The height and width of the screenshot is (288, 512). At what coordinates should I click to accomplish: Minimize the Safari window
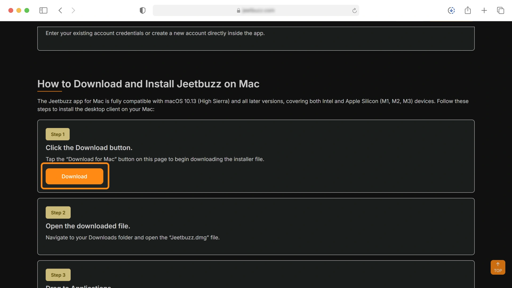(x=19, y=10)
